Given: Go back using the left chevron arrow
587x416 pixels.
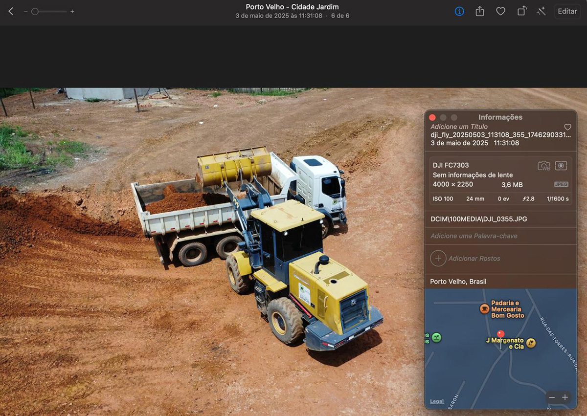Looking at the screenshot, I should [x=11, y=11].
